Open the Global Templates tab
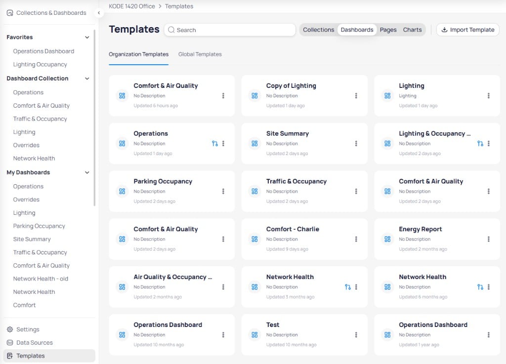506x364 pixels. tap(200, 54)
